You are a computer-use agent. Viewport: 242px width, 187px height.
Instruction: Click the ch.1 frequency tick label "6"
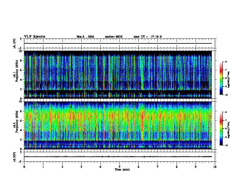point(21,70)
